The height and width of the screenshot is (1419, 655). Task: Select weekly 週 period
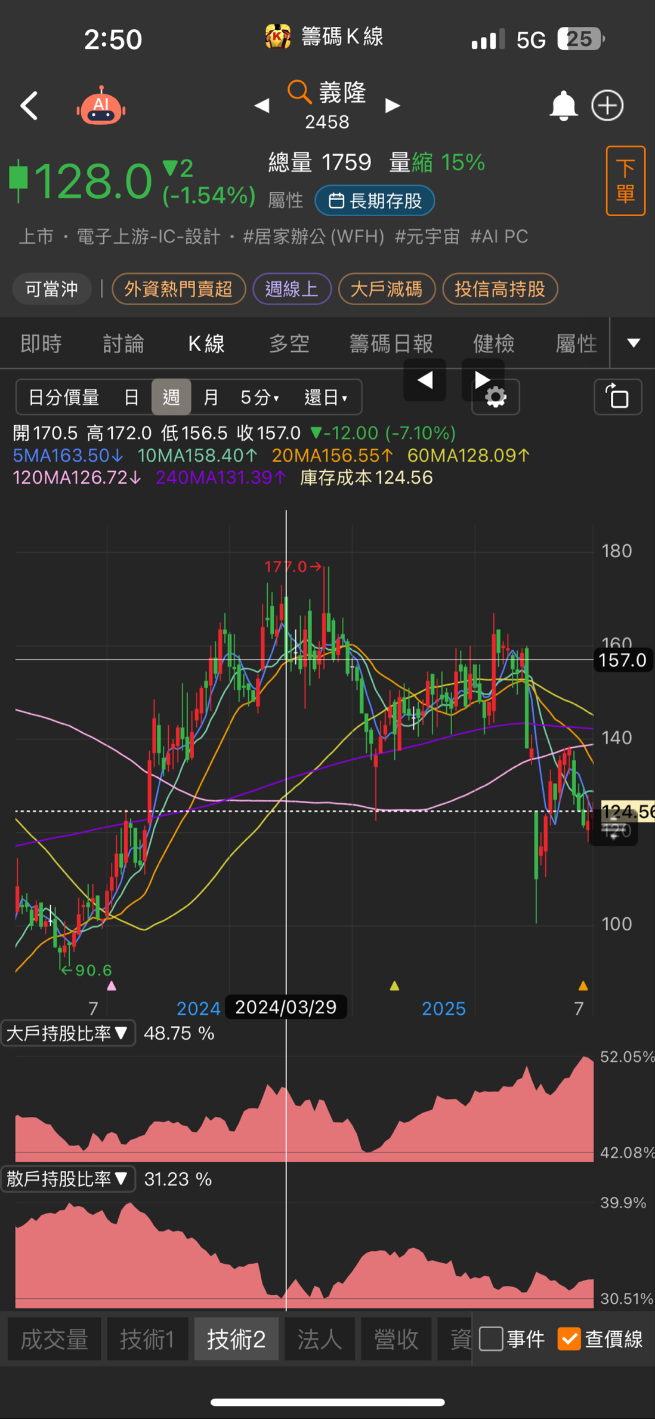(x=171, y=397)
